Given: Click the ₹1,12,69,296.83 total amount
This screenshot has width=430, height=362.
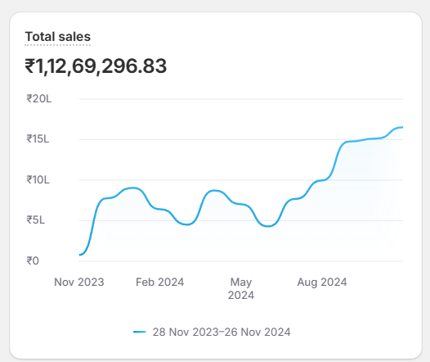Looking at the screenshot, I should (96, 66).
